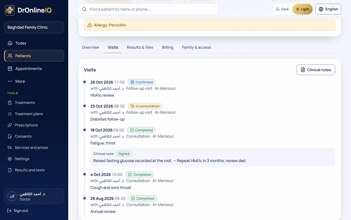
Task: Click the Penicillin allergy warning icon
Action: [90, 25]
